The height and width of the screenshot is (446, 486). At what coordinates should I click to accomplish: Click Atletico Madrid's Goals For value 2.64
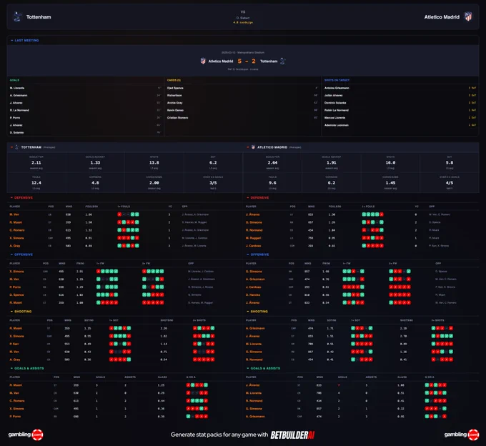(272, 162)
